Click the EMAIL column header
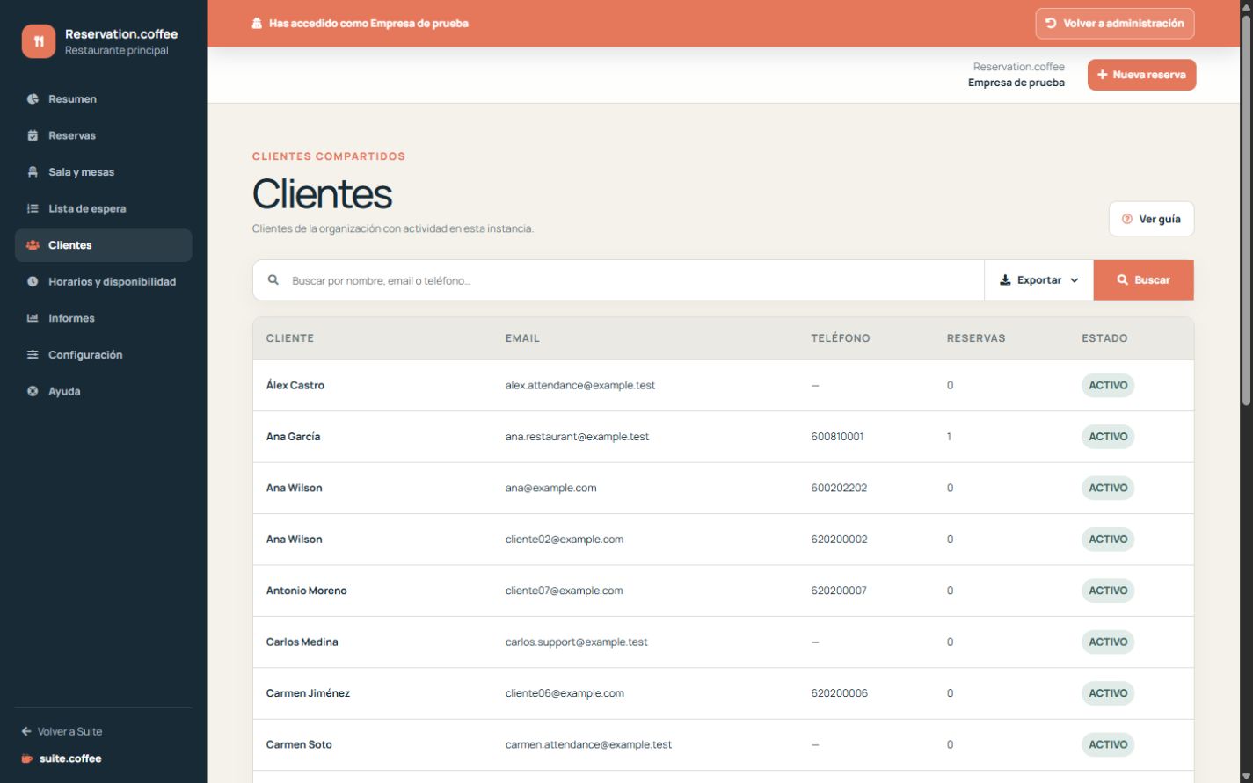 tap(522, 338)
